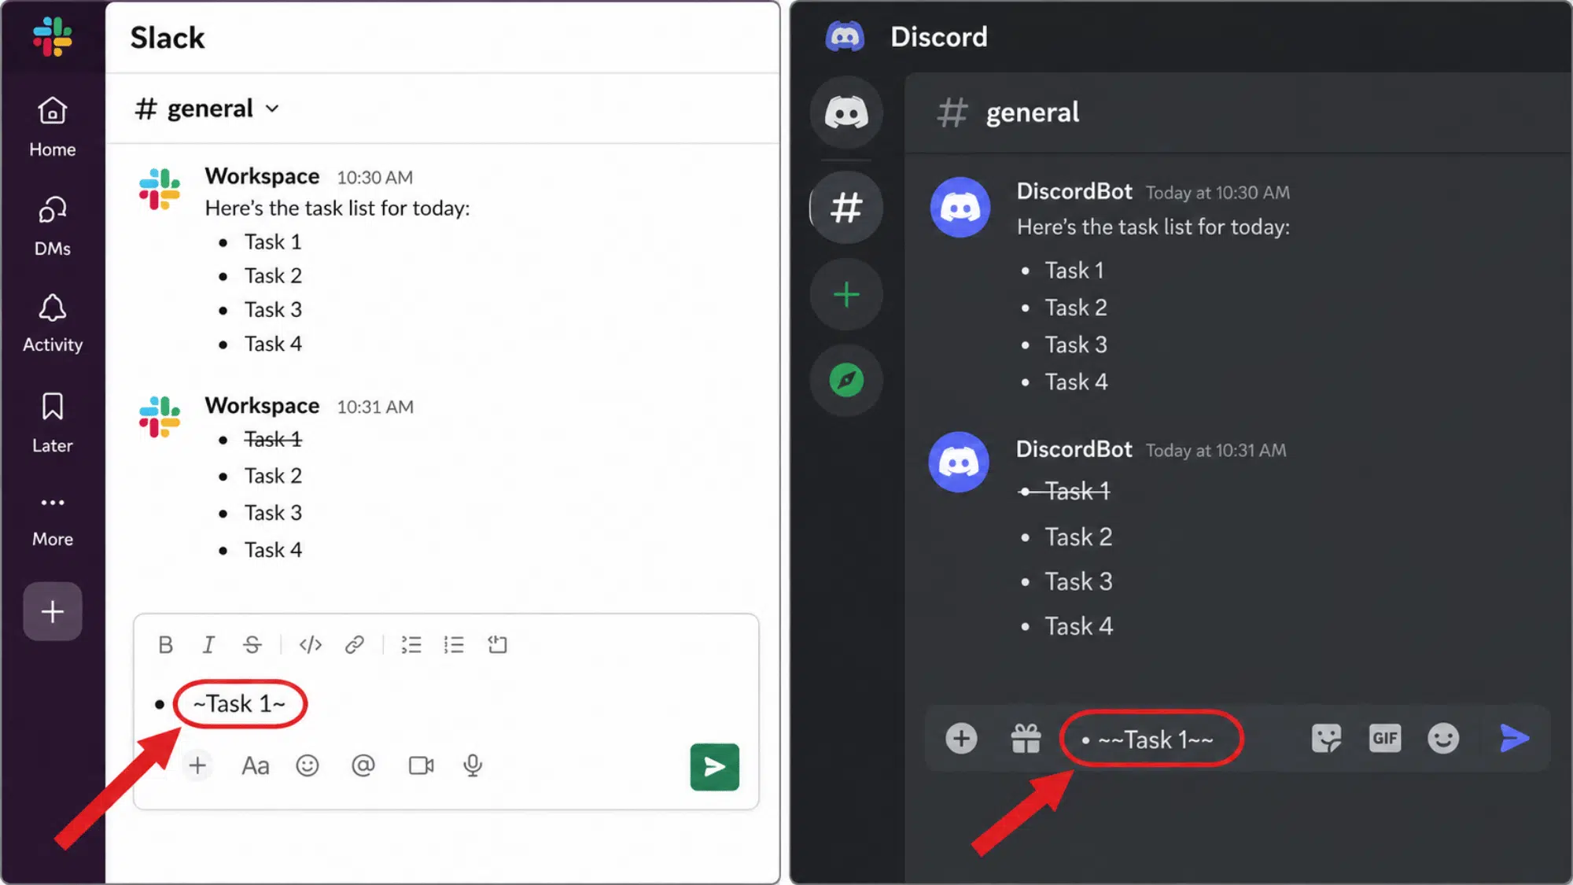Open Activity notifications in Slack sidebar
This screenshot has height=885, width=1573.
click(x=53, y=323)
